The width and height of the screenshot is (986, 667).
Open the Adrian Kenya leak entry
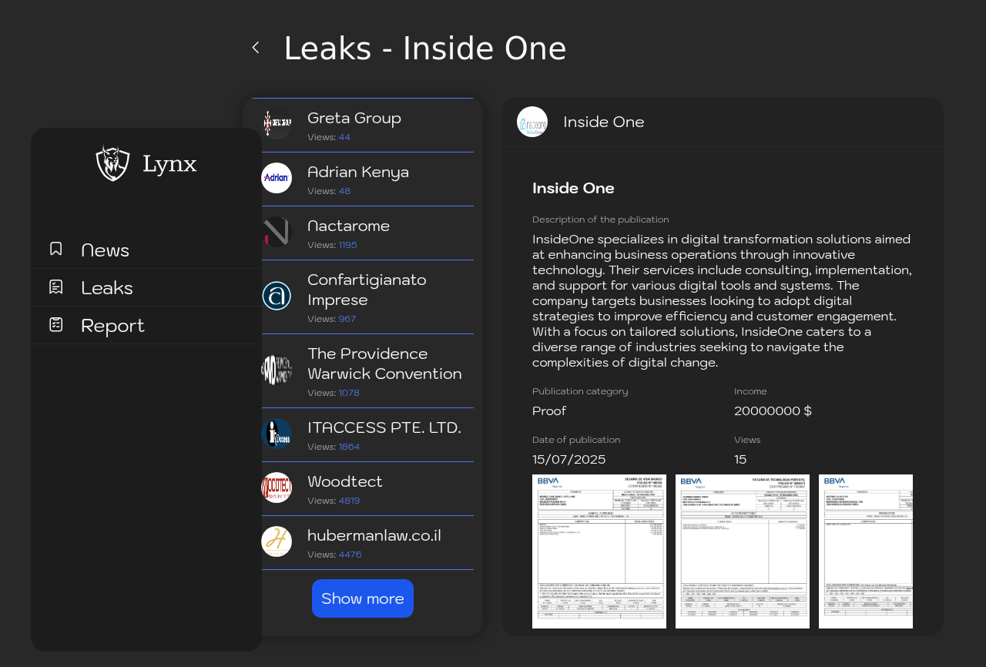[363, 179]
